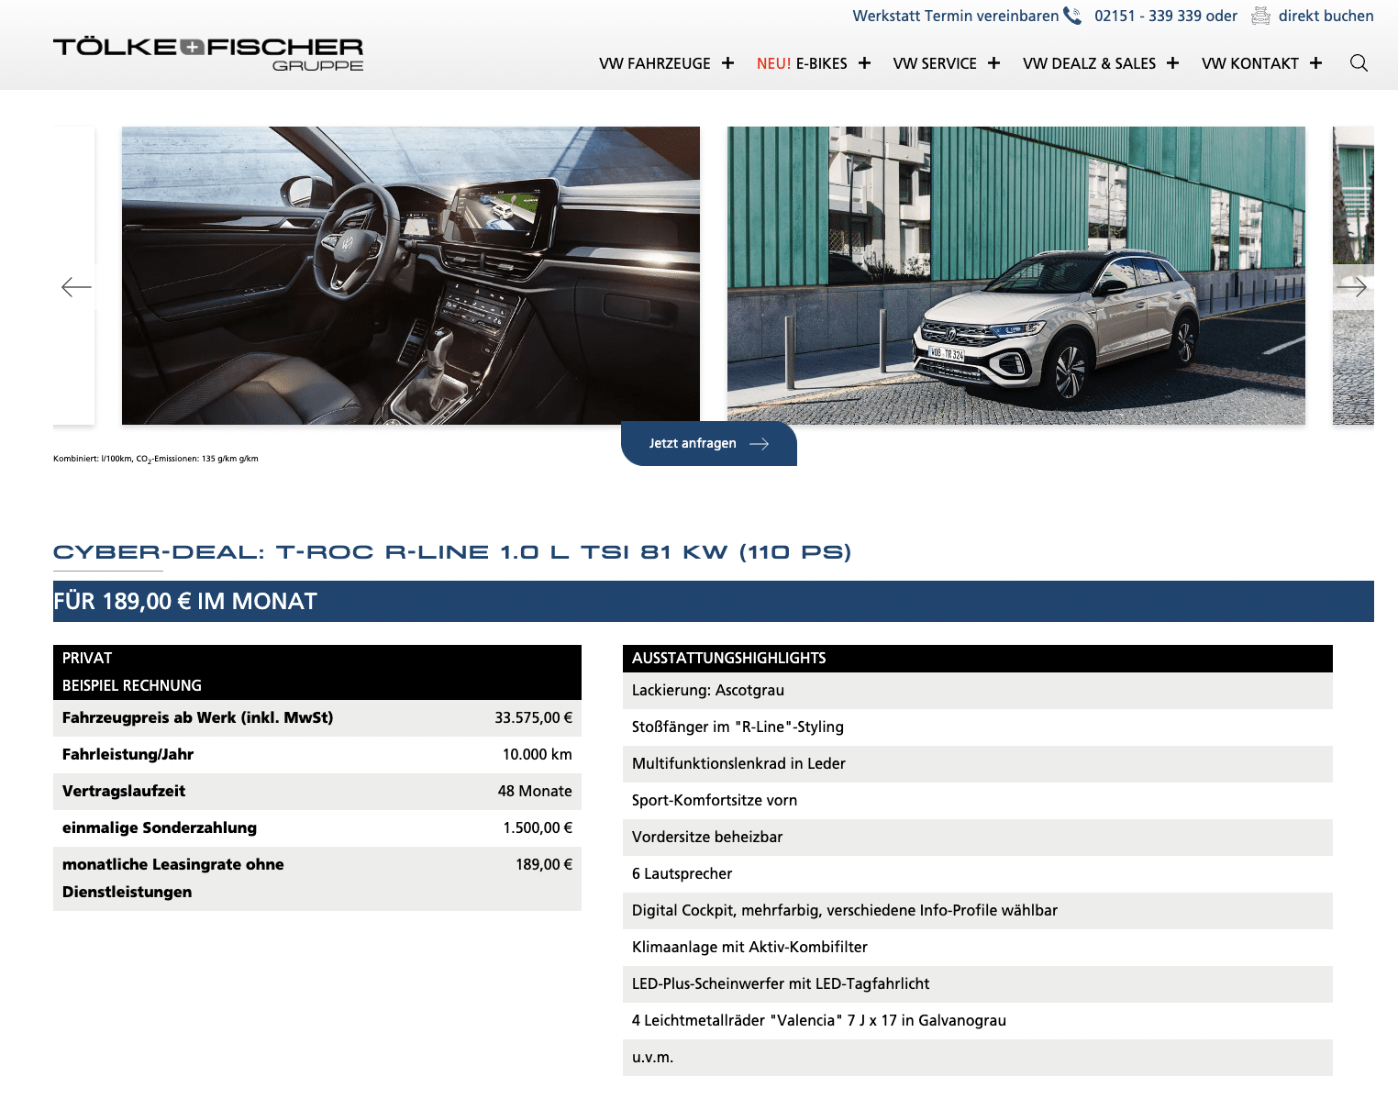Image resolution: width=1398 pixels, height=1099 pixels.
Task: Expand E-Bikes plus icon
Action: [864, 63]
